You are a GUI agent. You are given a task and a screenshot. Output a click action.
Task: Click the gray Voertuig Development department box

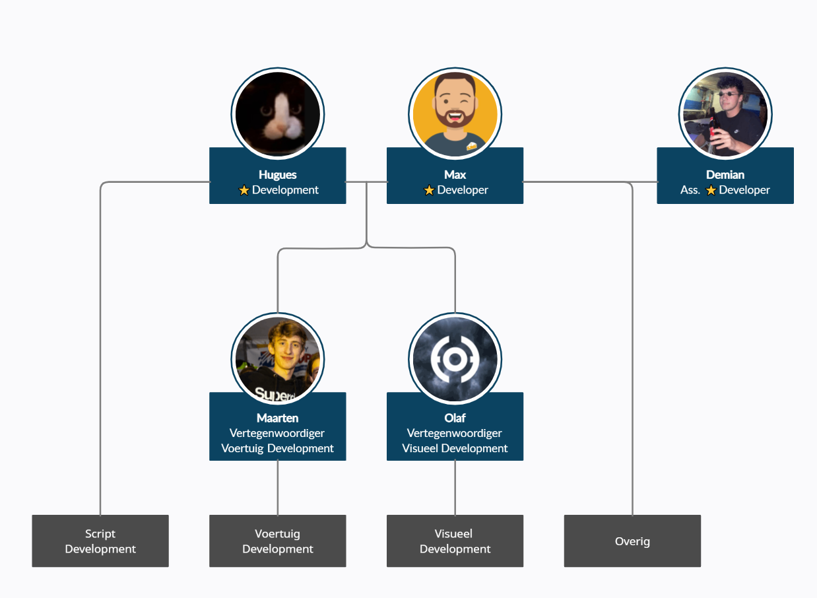(277, 541)
